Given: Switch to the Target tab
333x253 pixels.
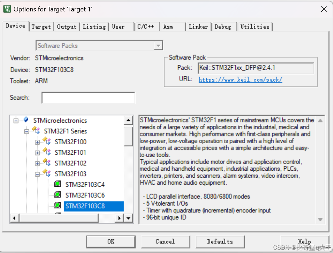Looking at the screenshot, I should [x=41, y=27].
